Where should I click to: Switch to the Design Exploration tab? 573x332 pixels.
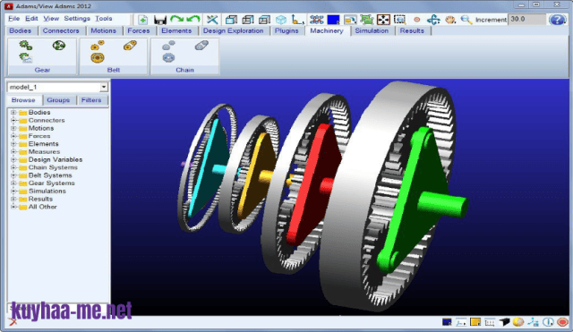(233, 31)
